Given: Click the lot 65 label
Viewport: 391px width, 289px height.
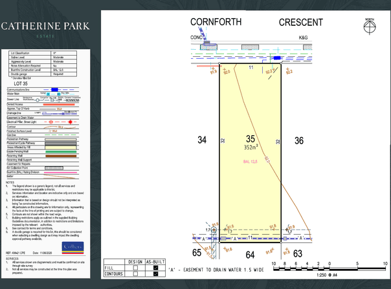Looking at the screenshot, I should click(197, 253).
